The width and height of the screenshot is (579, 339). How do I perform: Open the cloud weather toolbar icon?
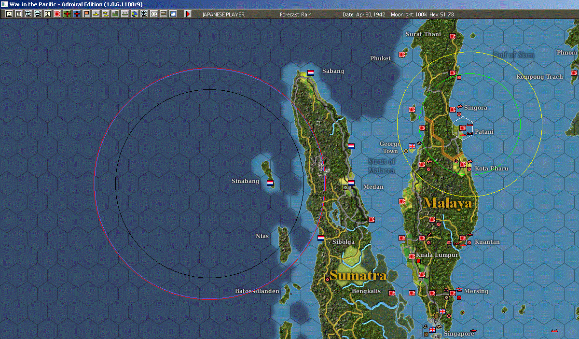(x=173, y=14)
